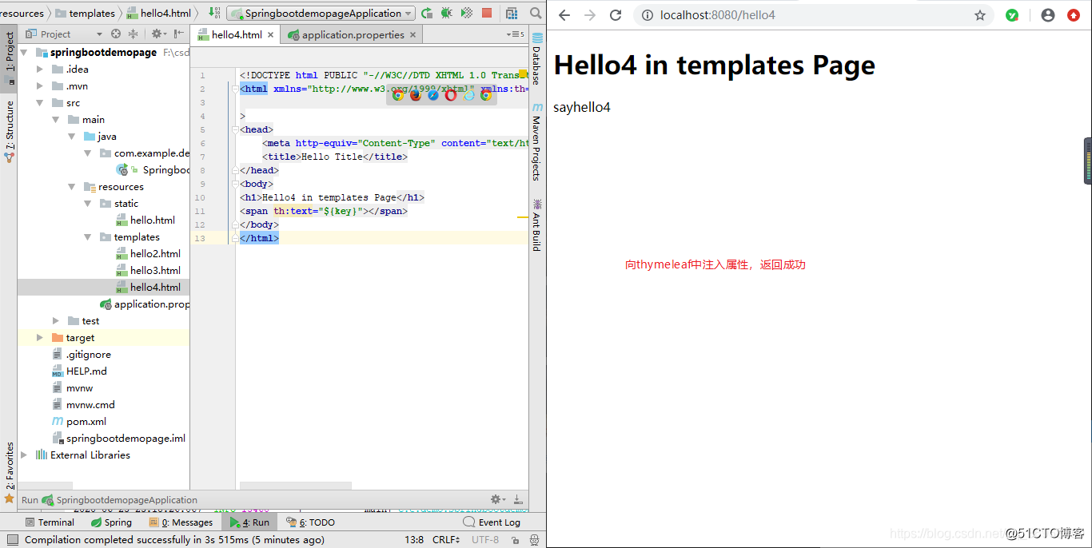Open the Database tool window
Image resolution: width=1092 pixels, height=548 pixels.
[x=536, y=59]
